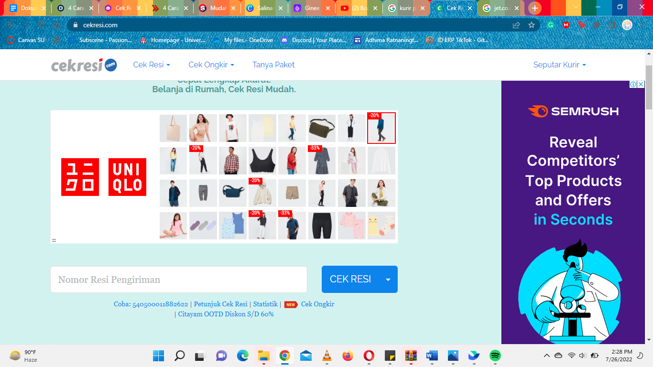The width and height of the screenshot is (653, 367).
Task: Open the Subscene bookmark
Action: tap(100, 40)
